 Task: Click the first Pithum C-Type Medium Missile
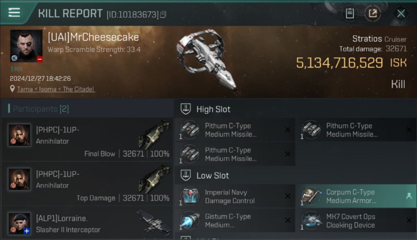click(235, 130)
